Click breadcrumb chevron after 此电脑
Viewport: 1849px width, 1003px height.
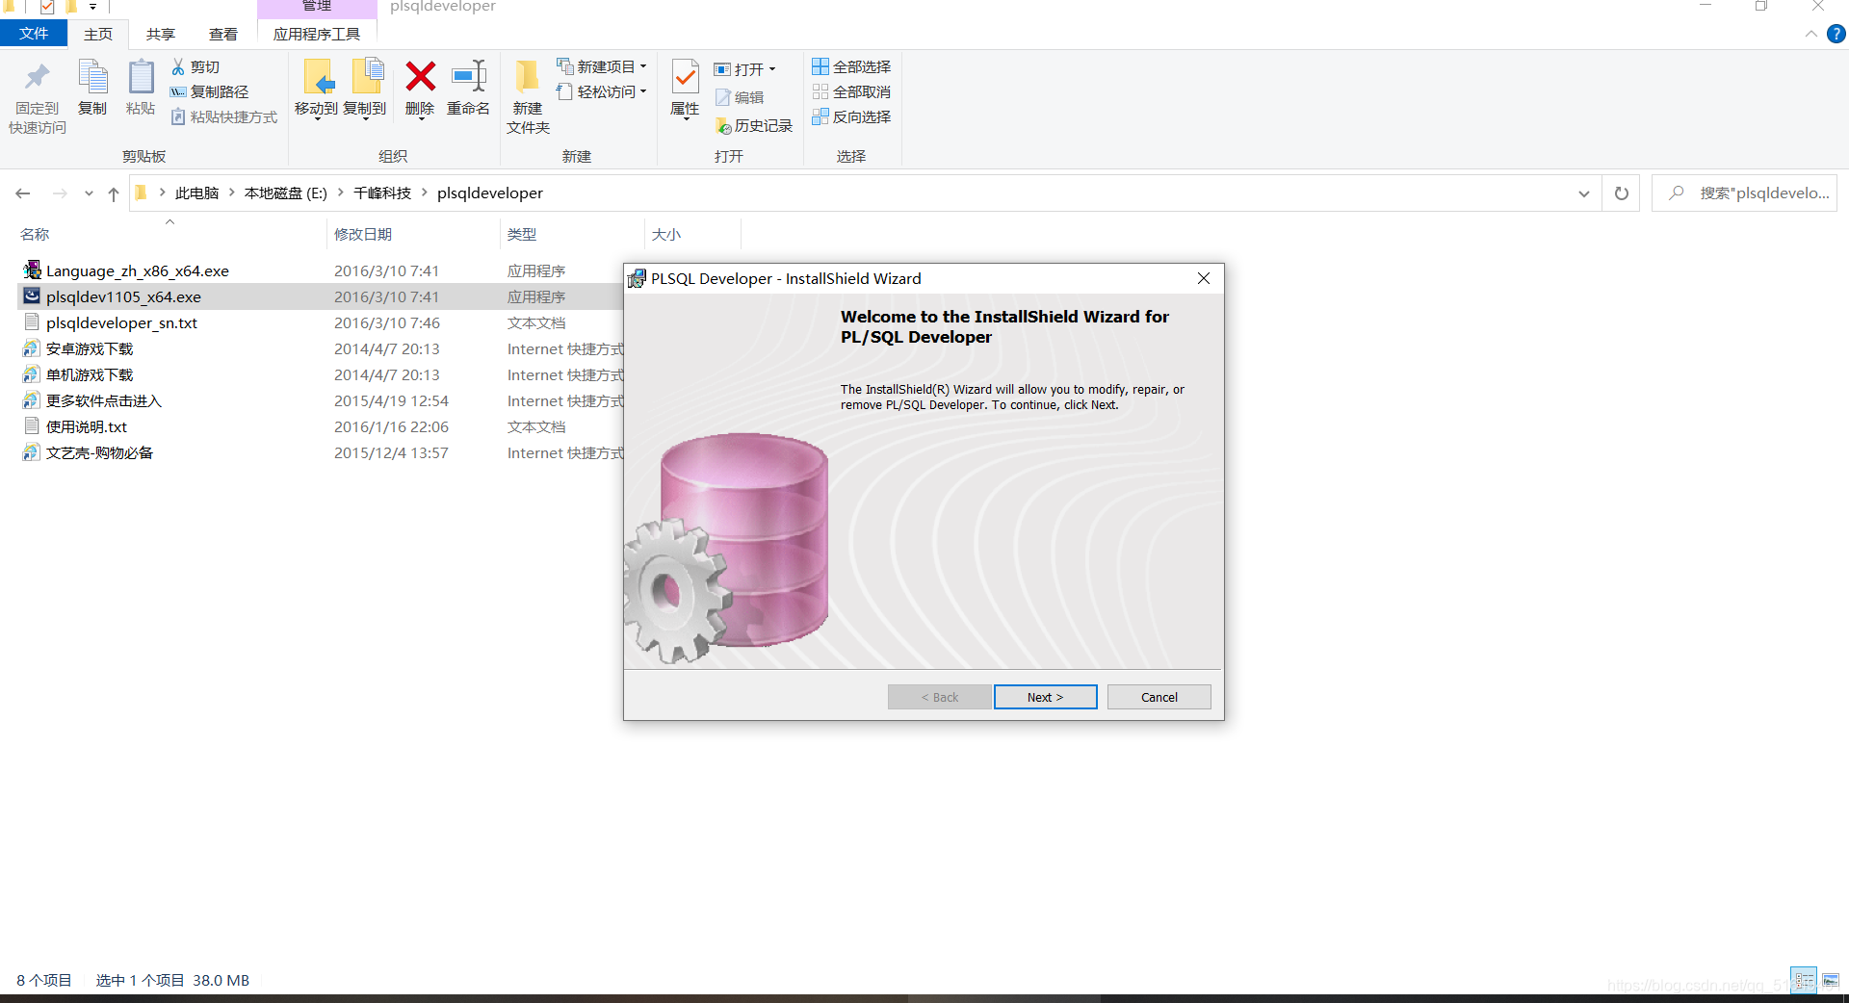click(232, 193)
